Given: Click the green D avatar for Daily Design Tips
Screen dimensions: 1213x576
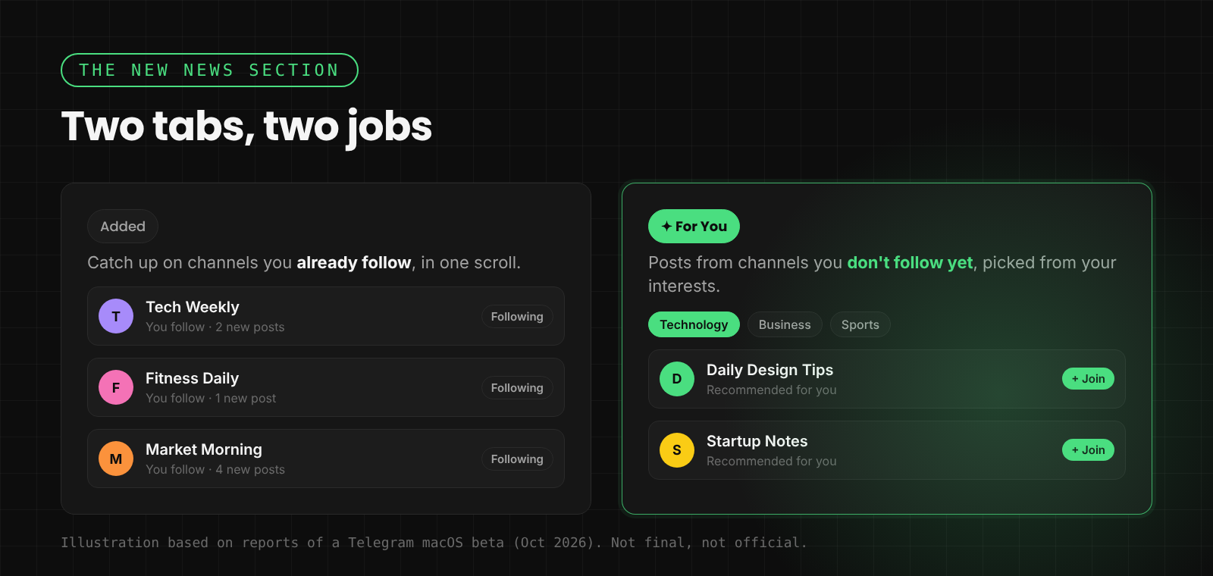Looking at the screenshot, I should tap(677, 379).
